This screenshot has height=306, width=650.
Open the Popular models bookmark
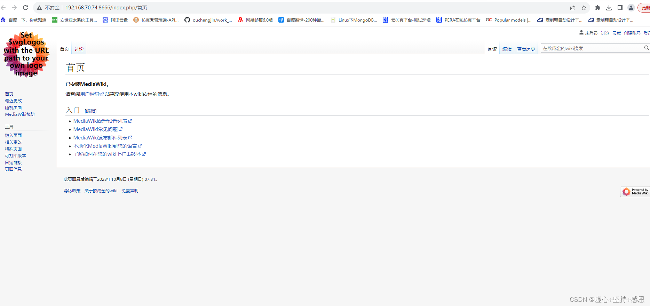[509, 20]
